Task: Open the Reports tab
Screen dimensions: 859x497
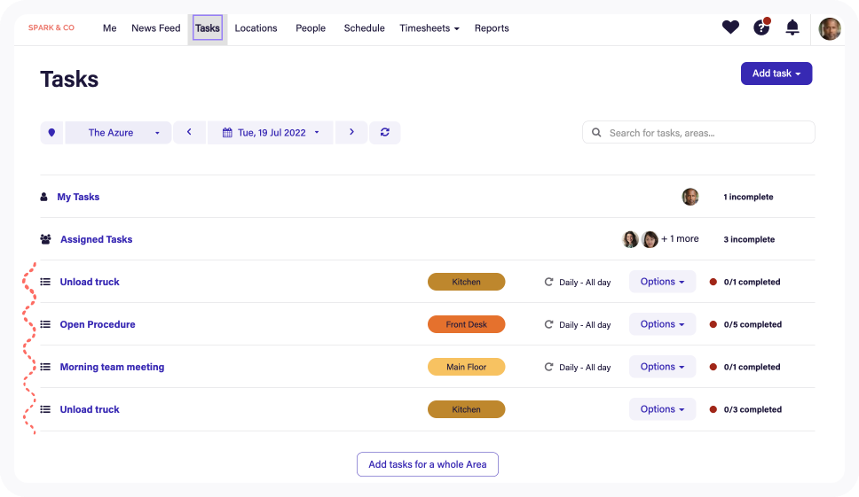Action: pyautogui.click(x=492, y=28)
